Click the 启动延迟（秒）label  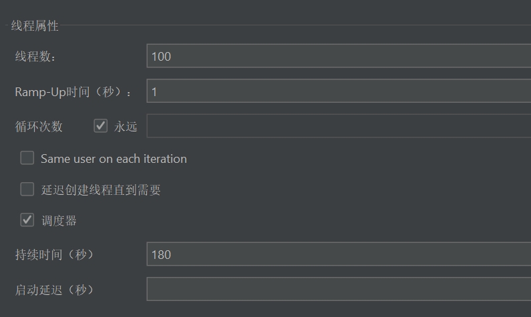click(54, 290)
